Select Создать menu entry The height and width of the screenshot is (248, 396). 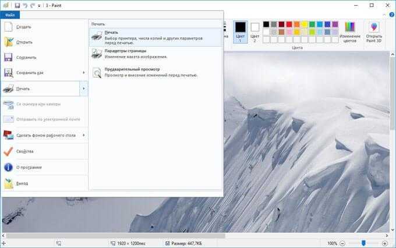44,27
